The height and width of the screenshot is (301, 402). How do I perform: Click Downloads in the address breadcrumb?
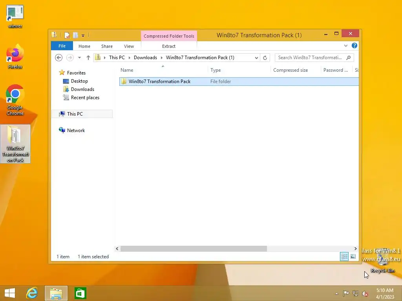tap(145, 58)
